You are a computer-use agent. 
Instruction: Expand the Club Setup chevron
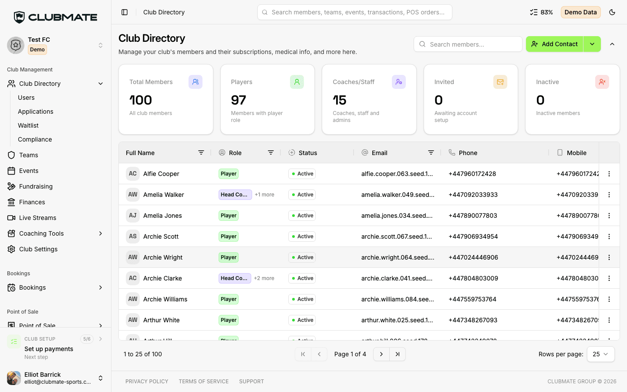(101, 339)
